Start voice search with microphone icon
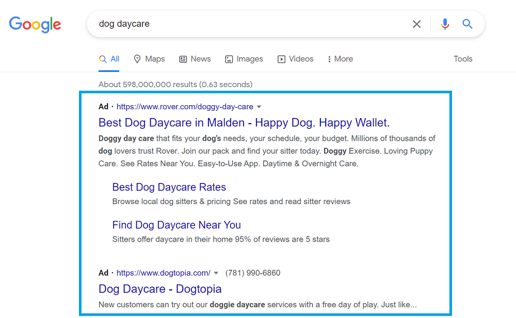 coord(445,24)
